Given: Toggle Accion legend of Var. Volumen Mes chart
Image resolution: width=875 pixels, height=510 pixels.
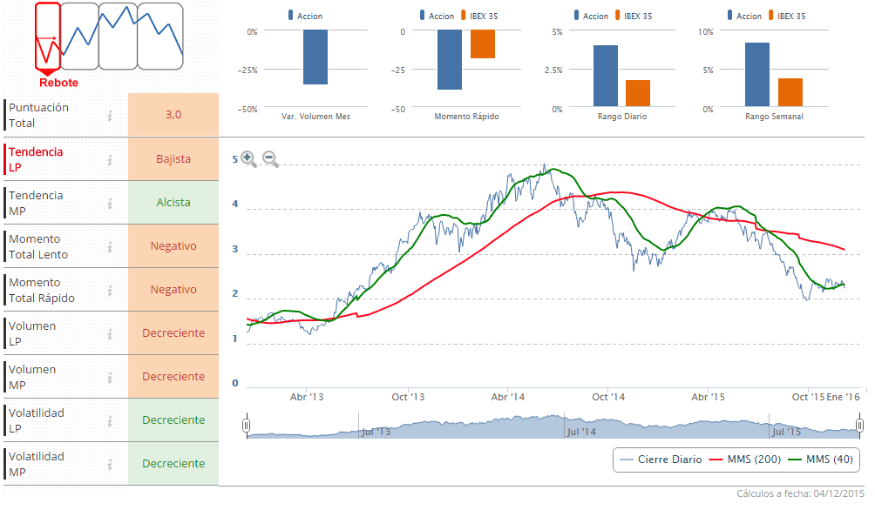Looking at the screenshot, I should 304,16.
